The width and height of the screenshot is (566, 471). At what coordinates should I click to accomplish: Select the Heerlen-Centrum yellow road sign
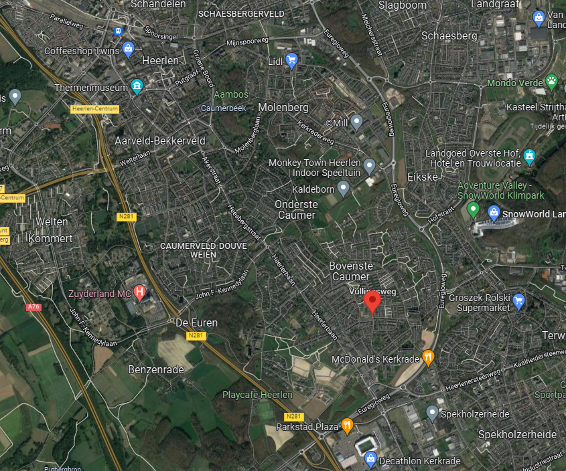coord(95,109)
